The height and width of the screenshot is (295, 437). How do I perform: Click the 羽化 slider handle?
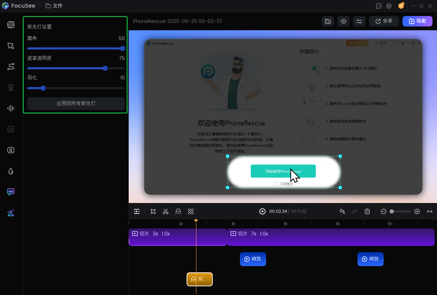click(43, 88)
